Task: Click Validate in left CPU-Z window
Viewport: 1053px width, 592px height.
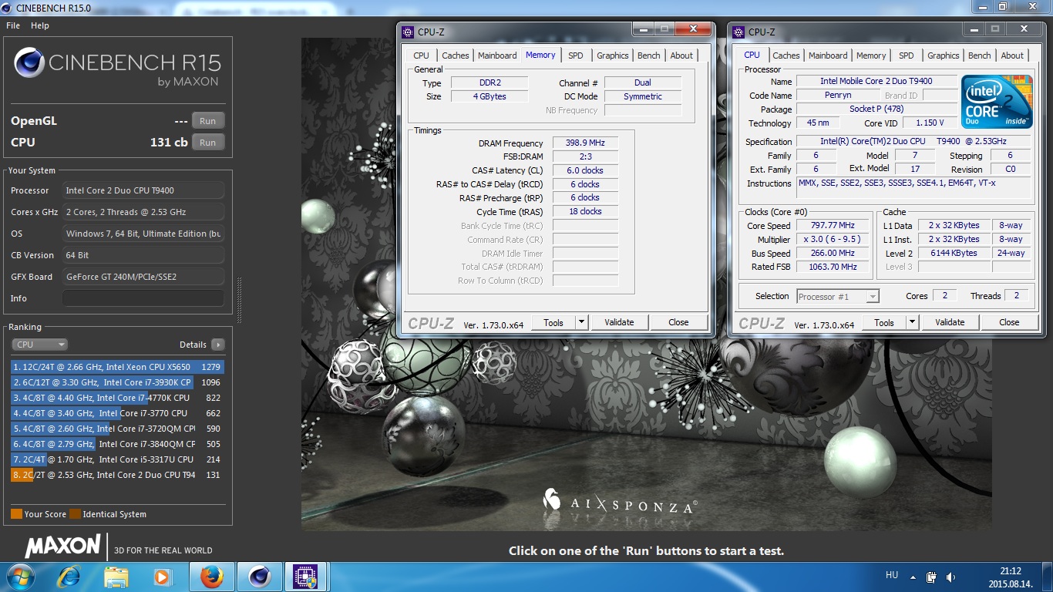Action: 619,323
